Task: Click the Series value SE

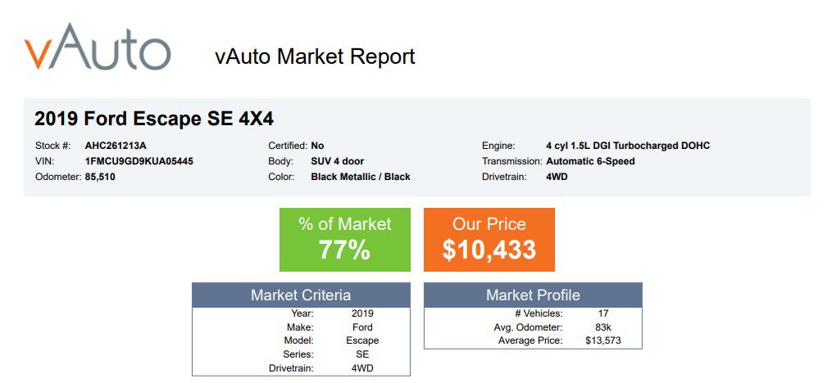Action: click(362, 354)
